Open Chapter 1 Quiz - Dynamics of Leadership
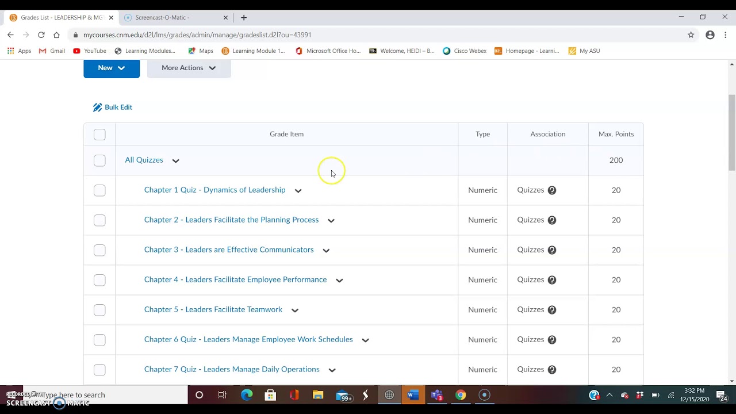This screenshot has height=414, width=736. tap(214, 190)
